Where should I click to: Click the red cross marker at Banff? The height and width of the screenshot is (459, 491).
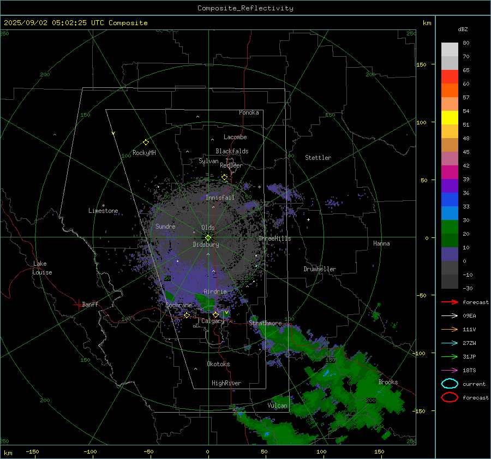click(x=77, y=305)
